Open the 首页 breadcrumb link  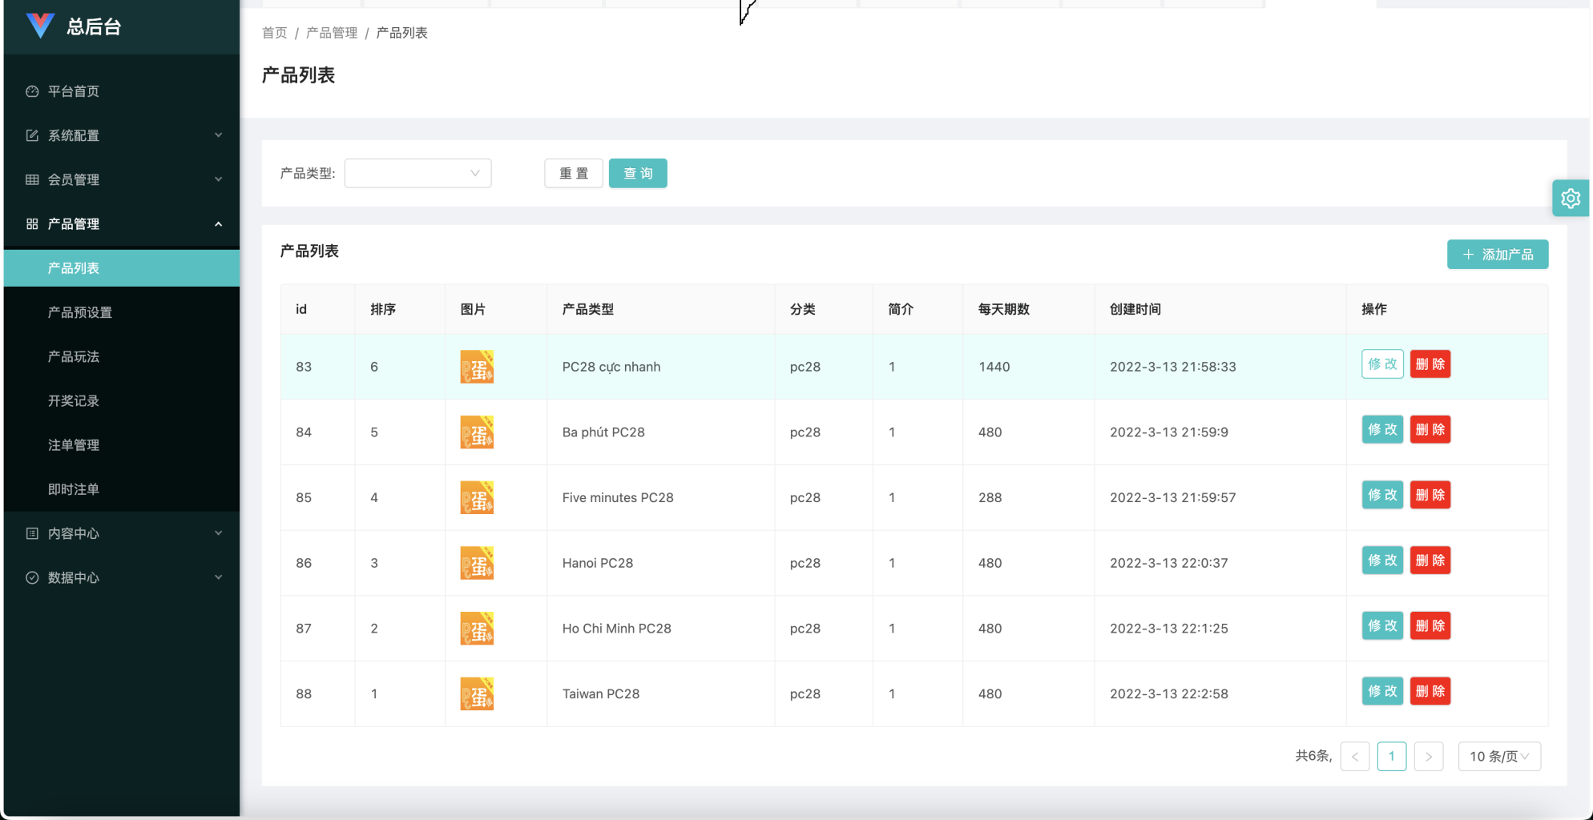(x=274, y=33)
